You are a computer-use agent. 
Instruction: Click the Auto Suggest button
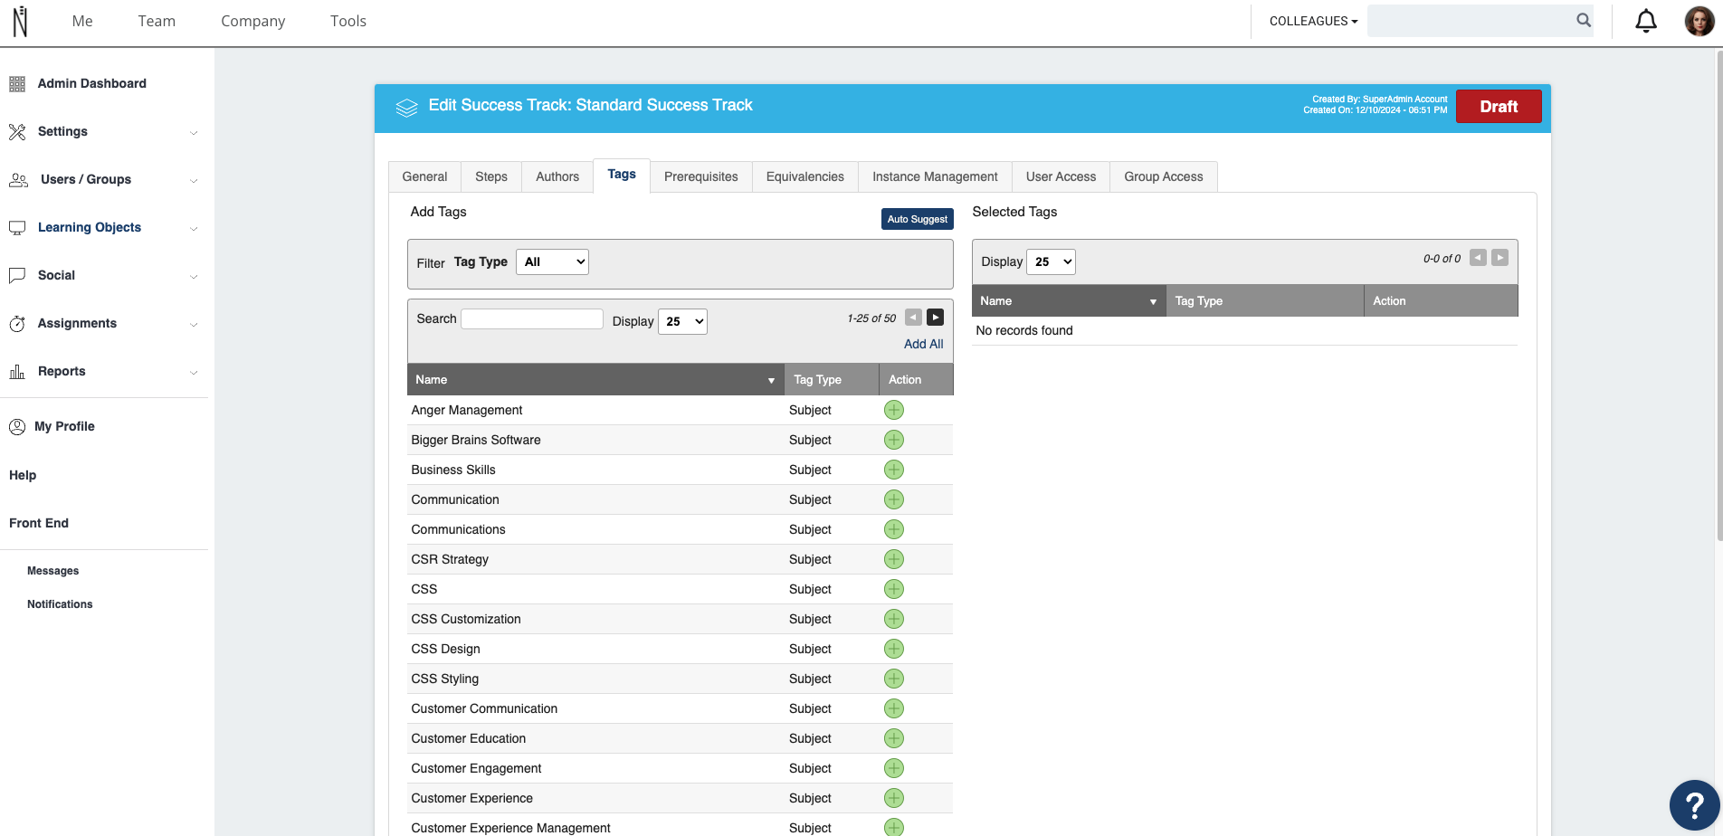918,219
